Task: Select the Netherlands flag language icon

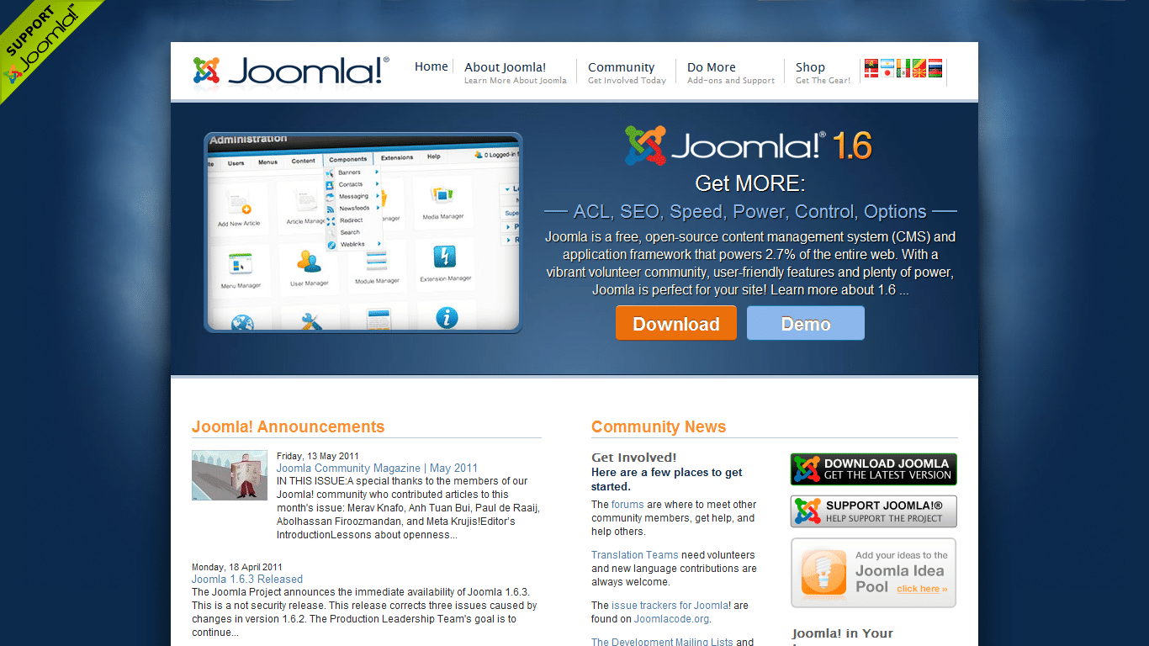Action: 935,63
